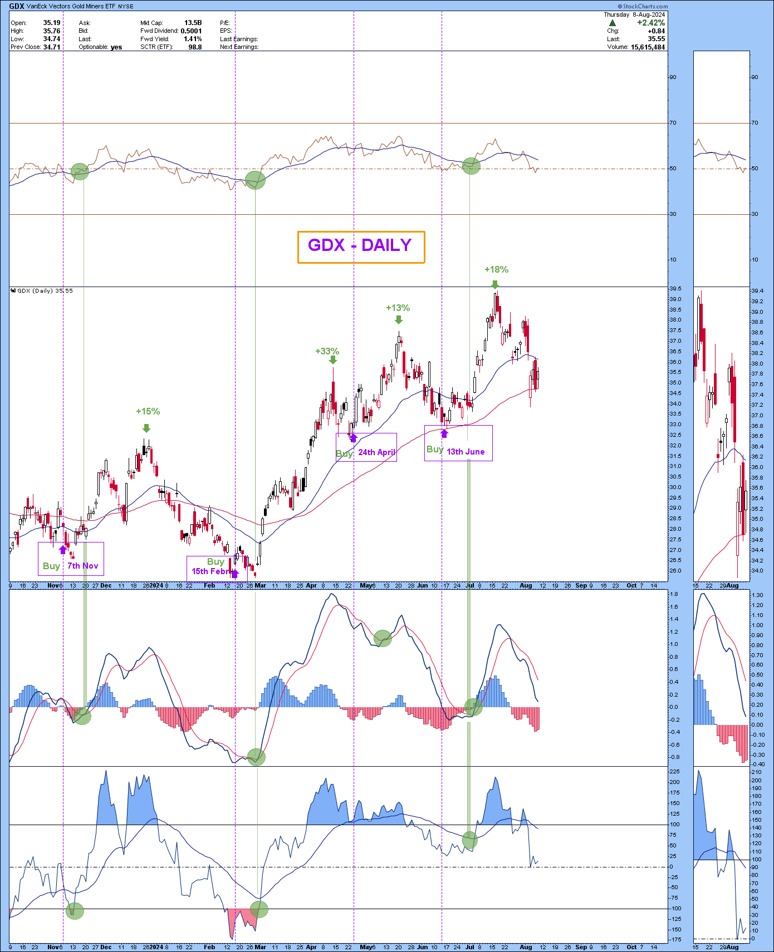
Task: Click the purple up arrow at 24th April
Action: click(x=353, y=438)
